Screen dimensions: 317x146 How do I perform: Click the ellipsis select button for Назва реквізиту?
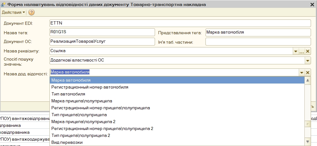click(x=302, y=51)
